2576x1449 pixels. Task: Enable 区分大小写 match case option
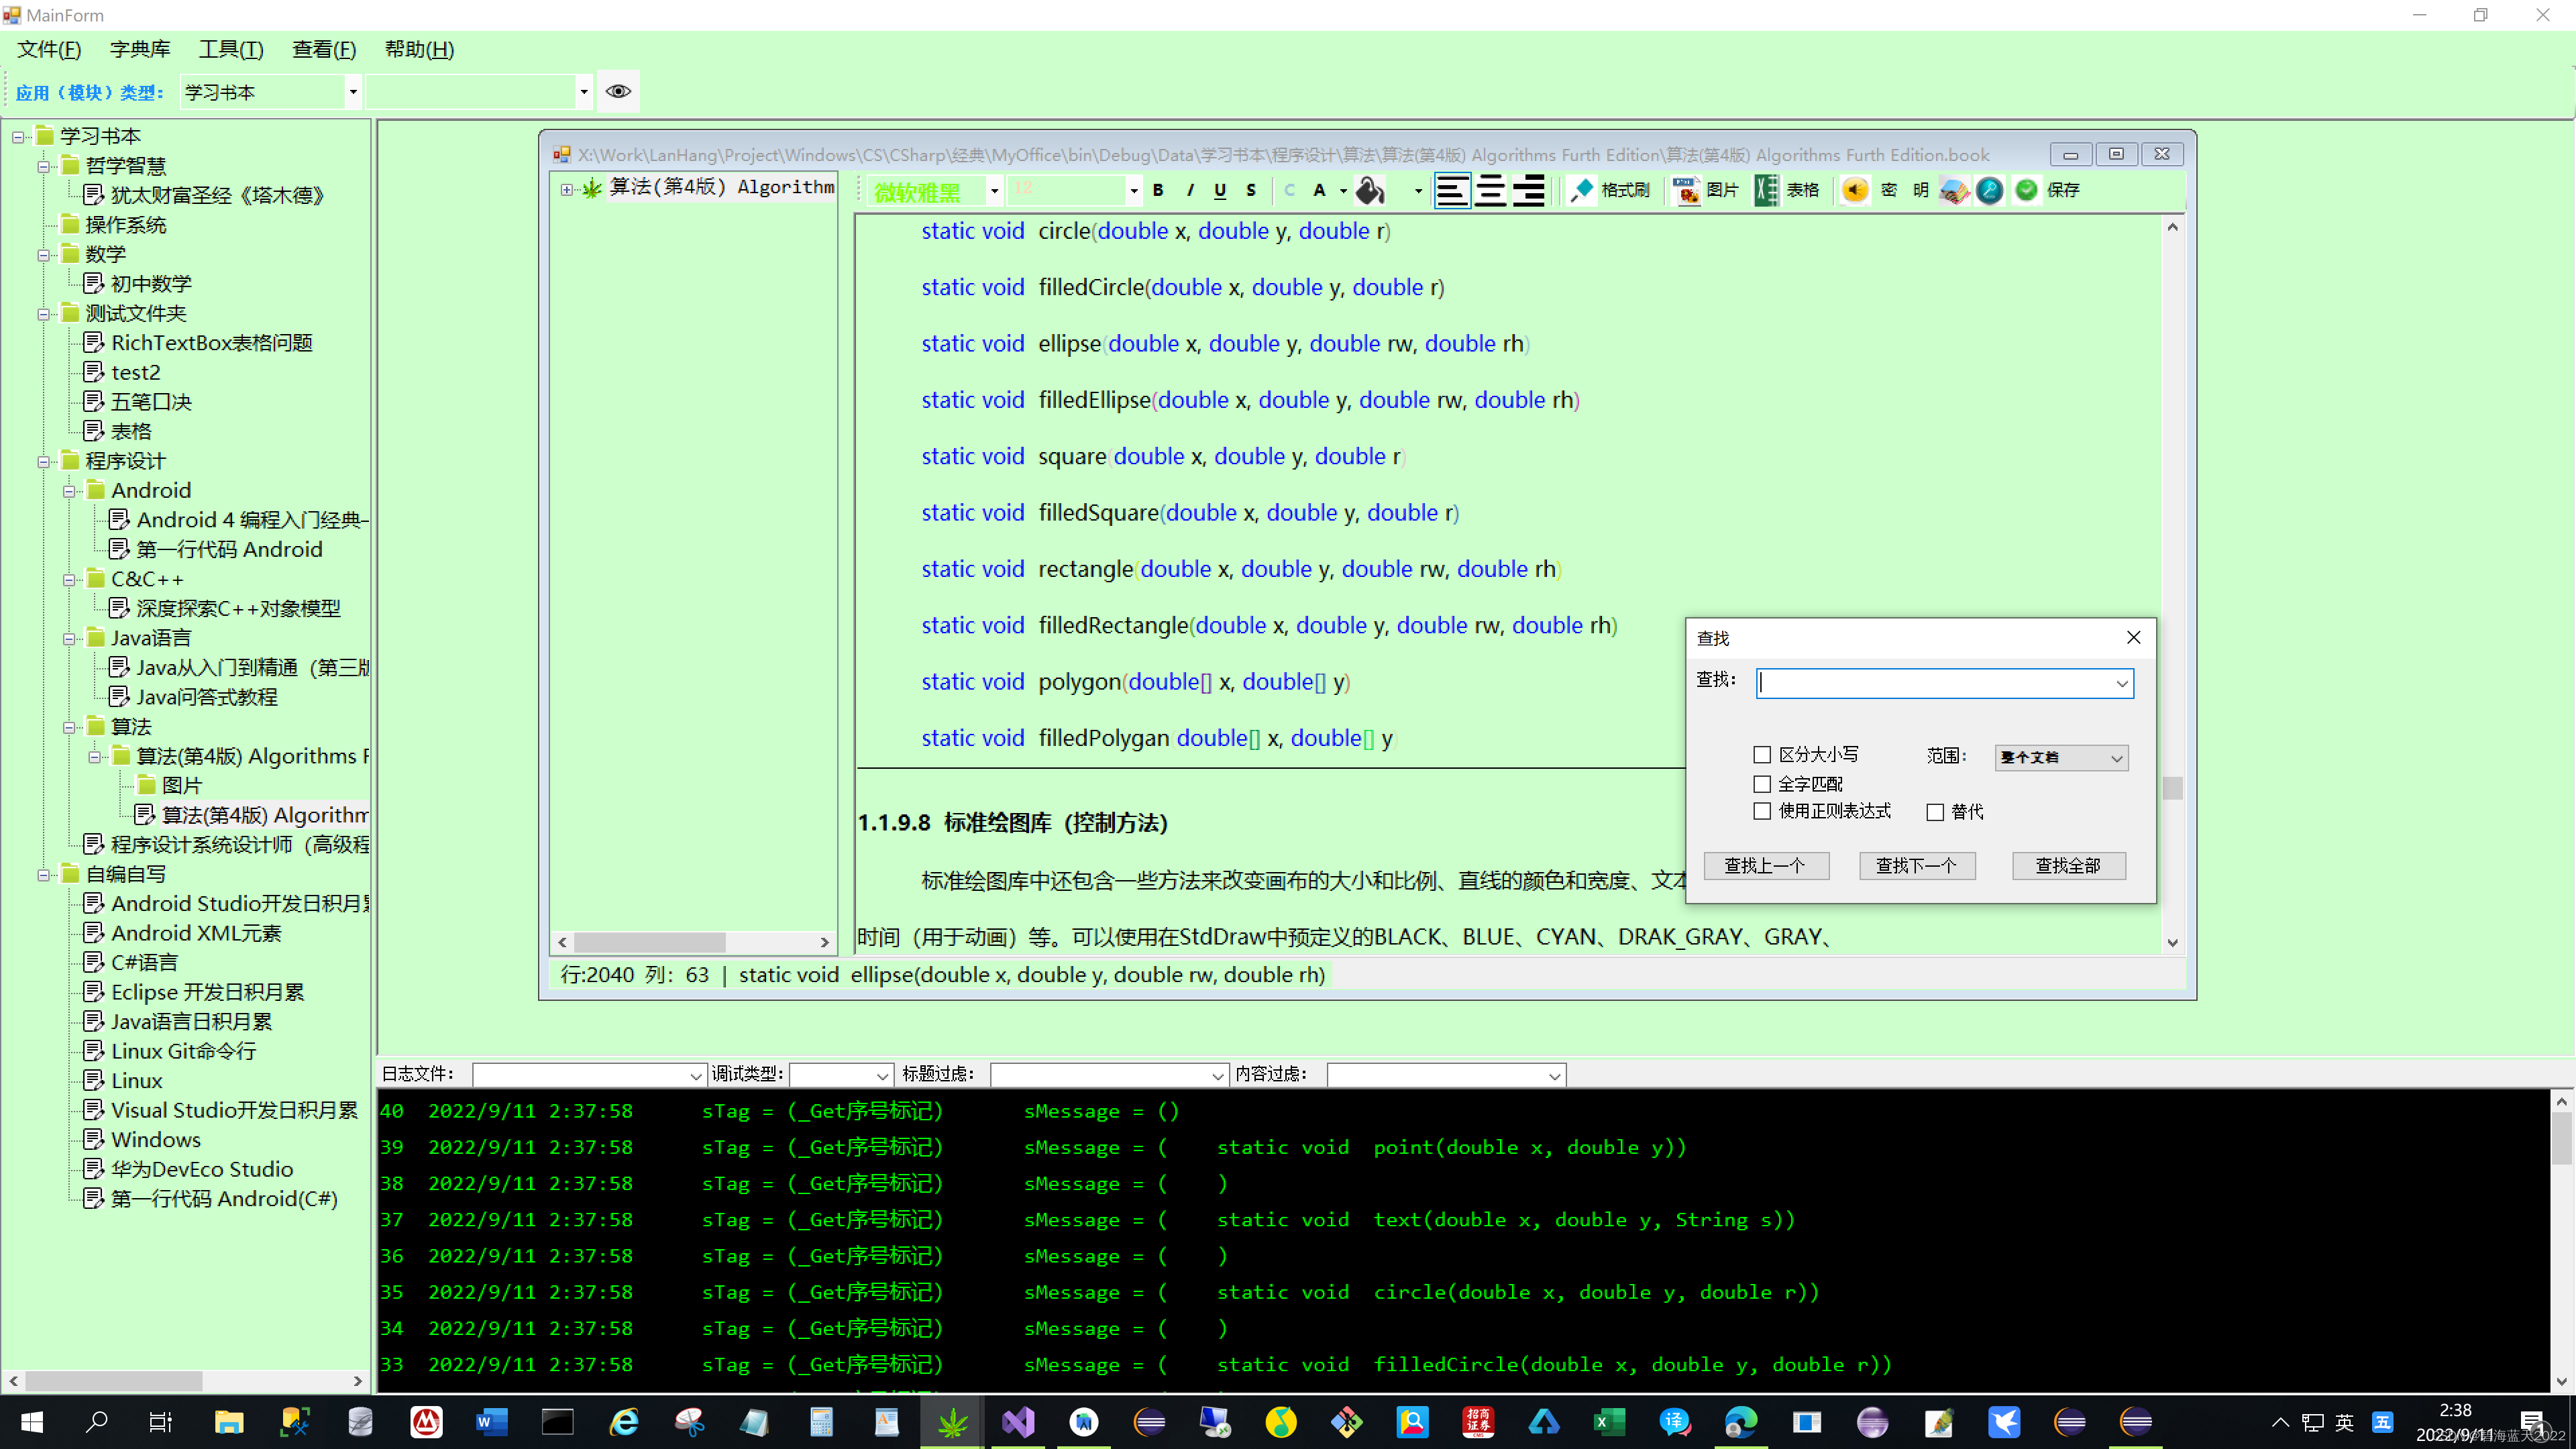click(1762, 755)
